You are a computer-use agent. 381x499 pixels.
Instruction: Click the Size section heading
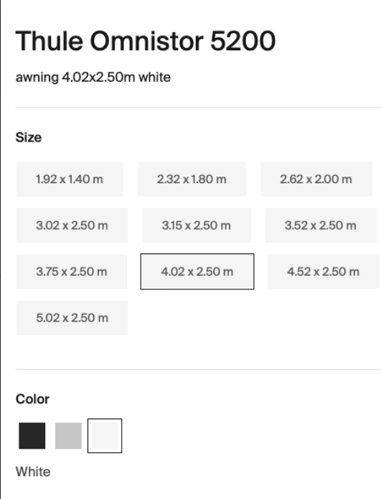[x=29, y=137]
